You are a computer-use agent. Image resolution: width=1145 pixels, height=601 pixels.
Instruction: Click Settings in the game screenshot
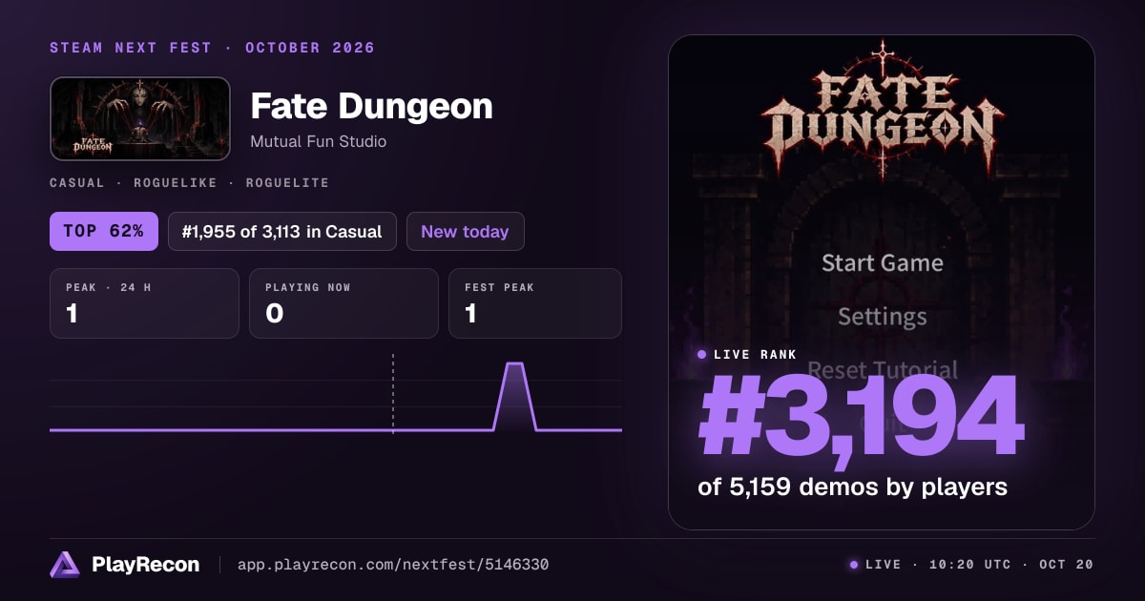(883, 316)
